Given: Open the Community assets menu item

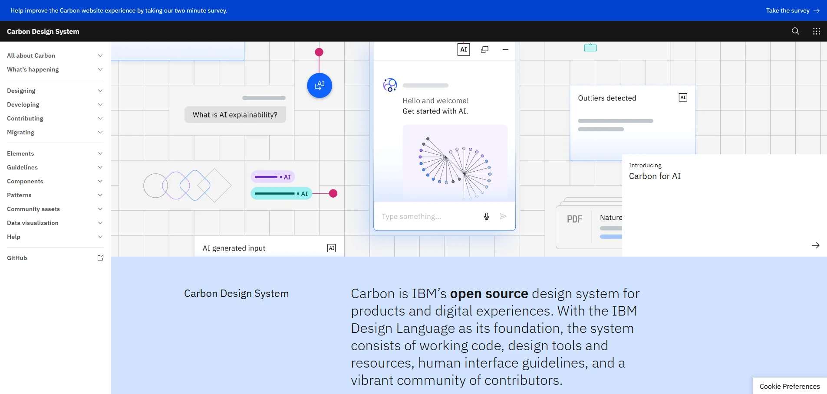Looking at the screenshot, I should (x=55, y=209).
